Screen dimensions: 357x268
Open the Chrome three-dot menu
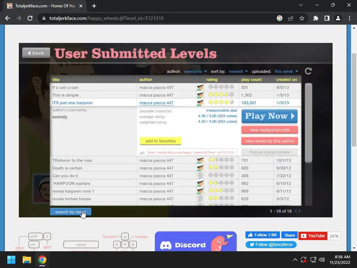pos(349,18)
